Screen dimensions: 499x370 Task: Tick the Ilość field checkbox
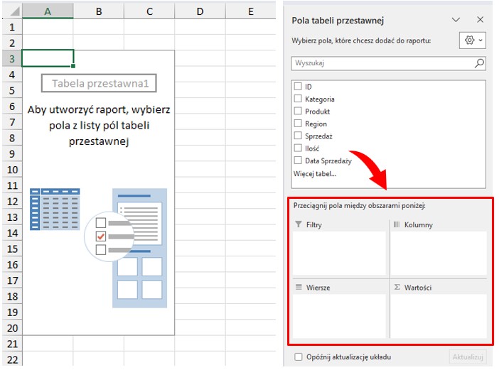point(298,148)
